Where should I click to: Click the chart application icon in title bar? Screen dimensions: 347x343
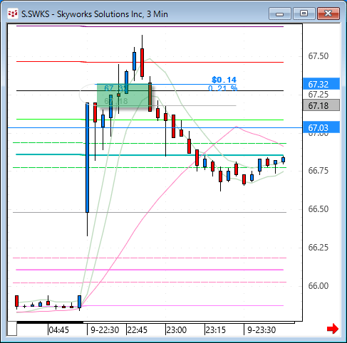coord(13,14)
